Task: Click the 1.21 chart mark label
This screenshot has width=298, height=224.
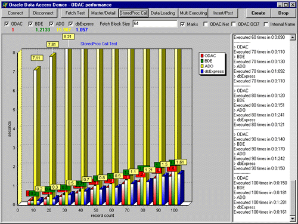Action: pyautogui.click(x=149, y=170)
